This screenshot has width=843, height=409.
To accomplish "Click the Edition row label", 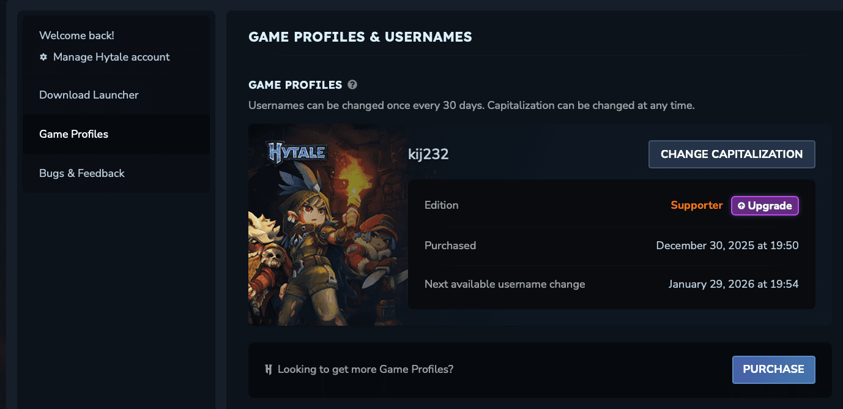I will [441, 205].
